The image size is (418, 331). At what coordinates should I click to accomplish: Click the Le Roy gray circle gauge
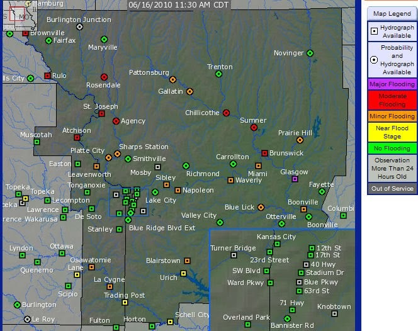27,319
